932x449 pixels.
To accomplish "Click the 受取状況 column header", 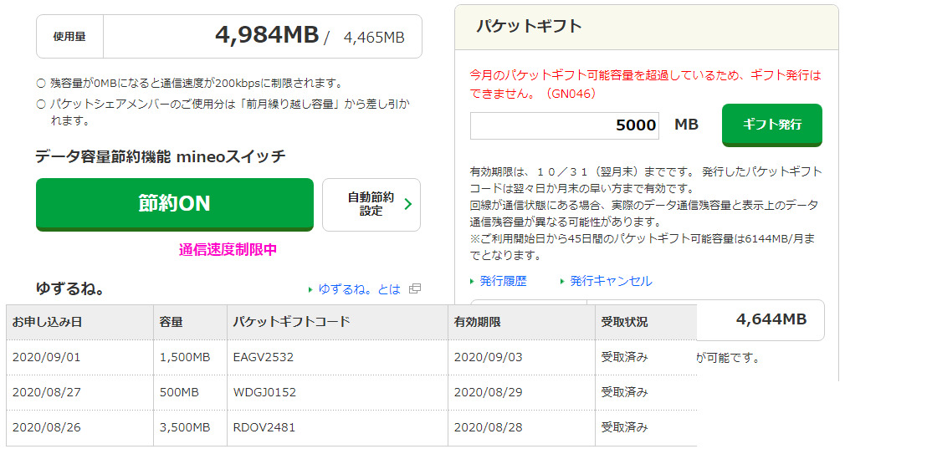I will (624, 322).
